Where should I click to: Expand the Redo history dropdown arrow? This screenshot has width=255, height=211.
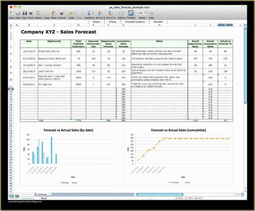click(x=82, y=13)
